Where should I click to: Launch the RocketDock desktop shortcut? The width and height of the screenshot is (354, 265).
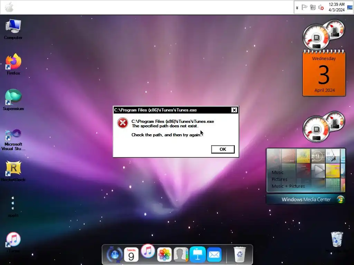(13, 171)
